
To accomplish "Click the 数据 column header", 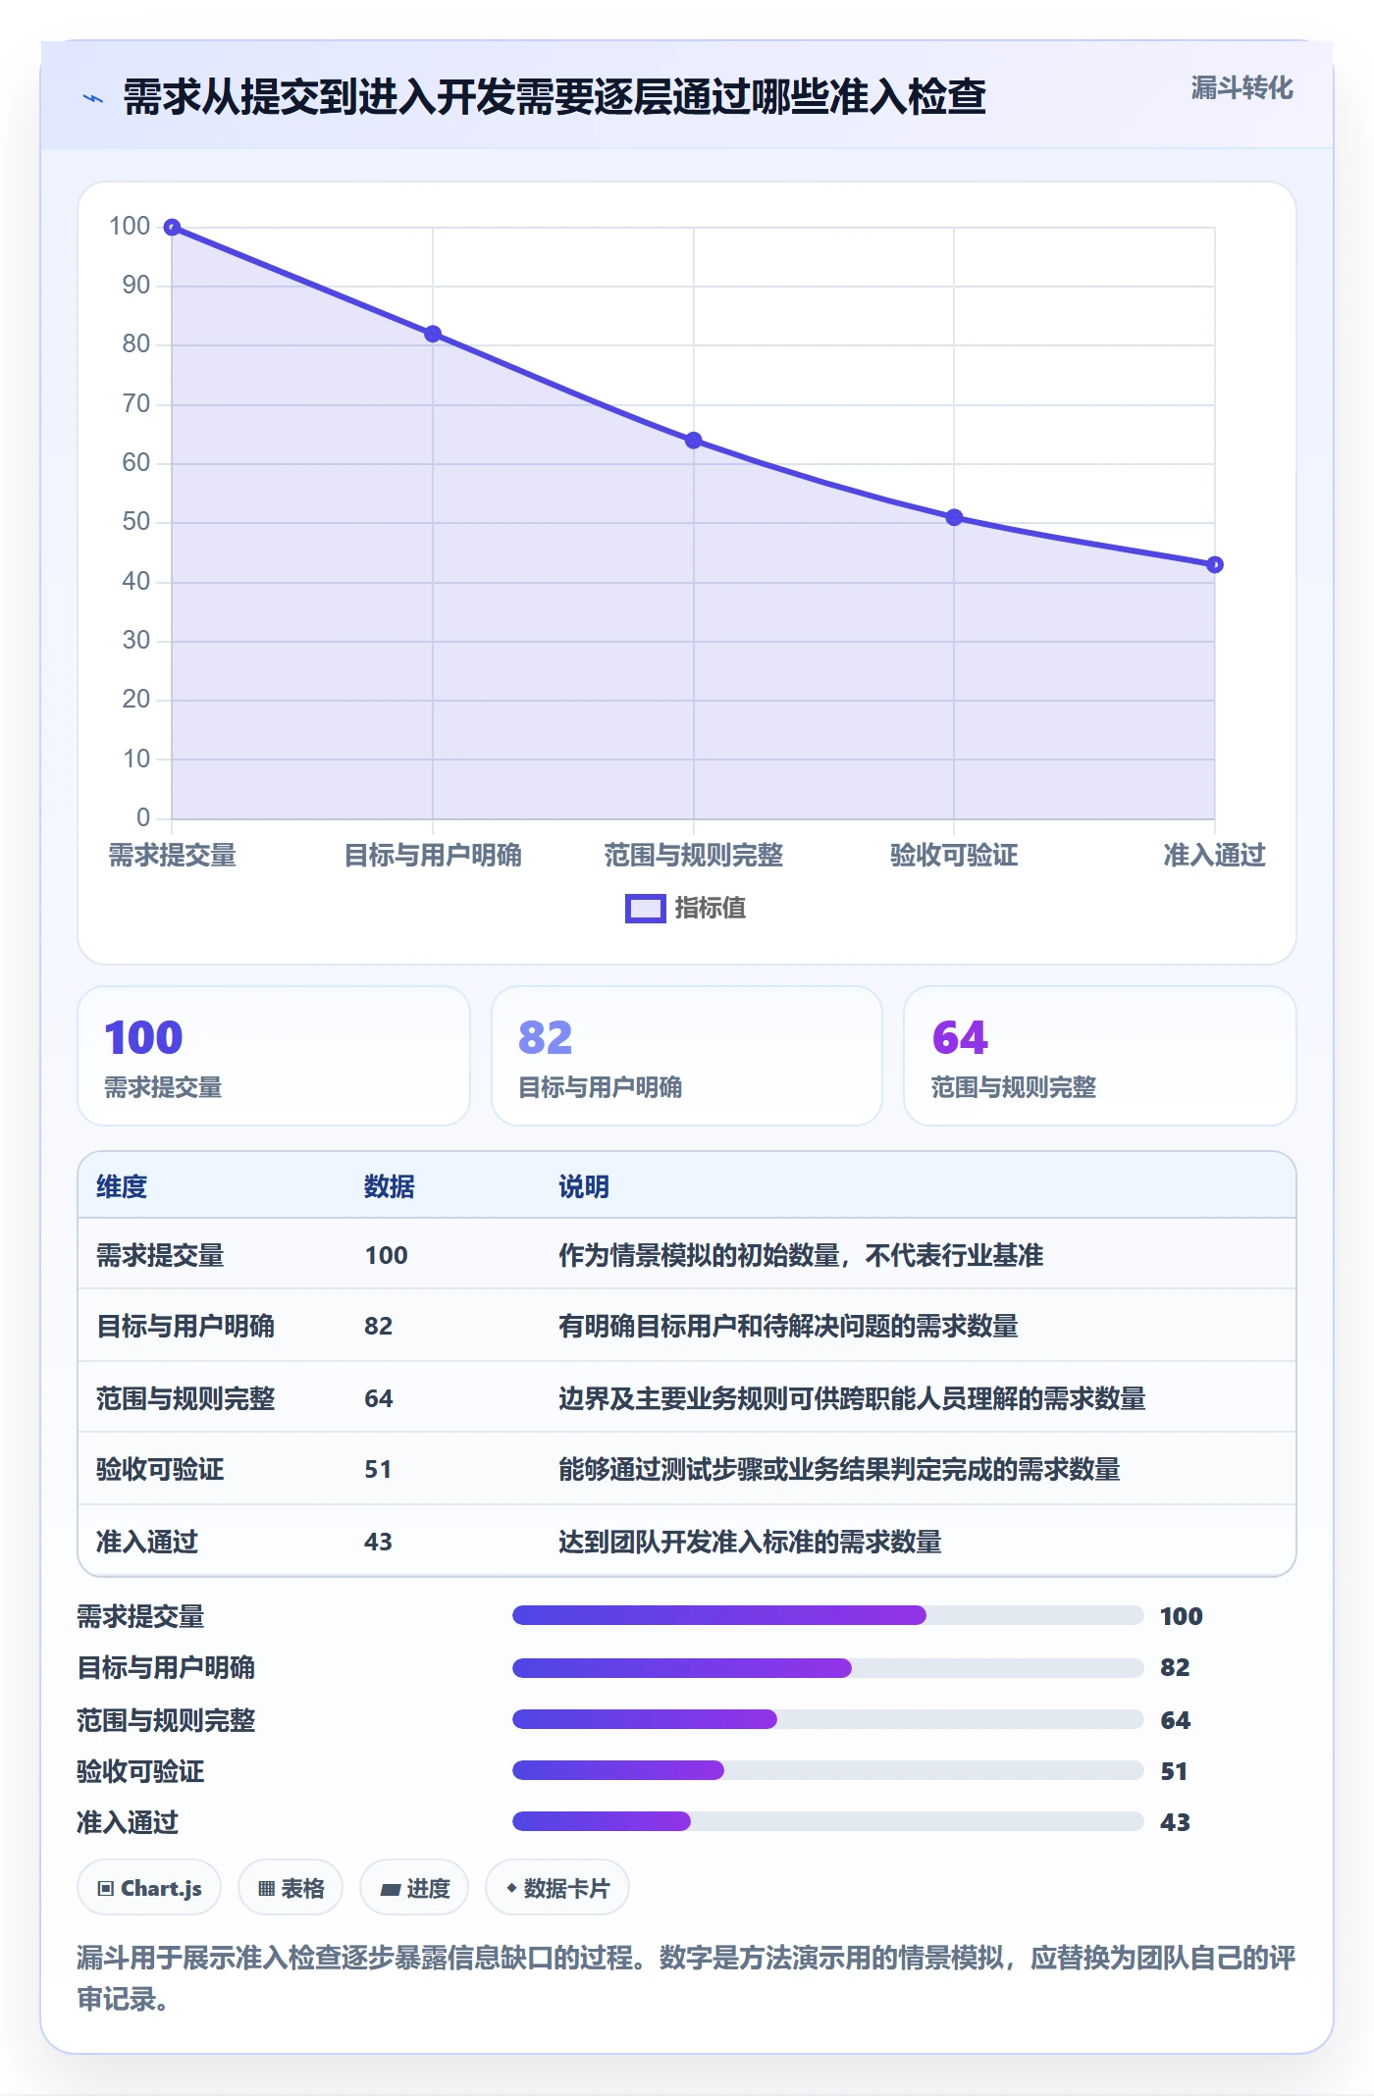I will pyautogui.click(x=390, y=1186).
